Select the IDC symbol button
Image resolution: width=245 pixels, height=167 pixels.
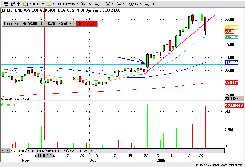click(x=87, y=4)
